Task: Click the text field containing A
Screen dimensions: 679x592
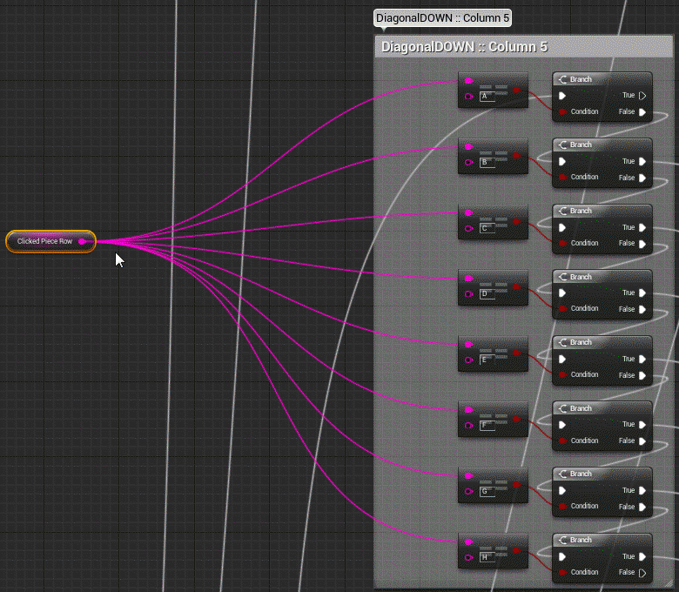Action: tap(487, 97)
